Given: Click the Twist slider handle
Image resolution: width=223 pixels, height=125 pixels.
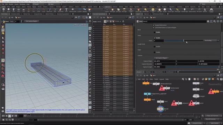Looking at the screenshot, I should [x=184, y=41].
